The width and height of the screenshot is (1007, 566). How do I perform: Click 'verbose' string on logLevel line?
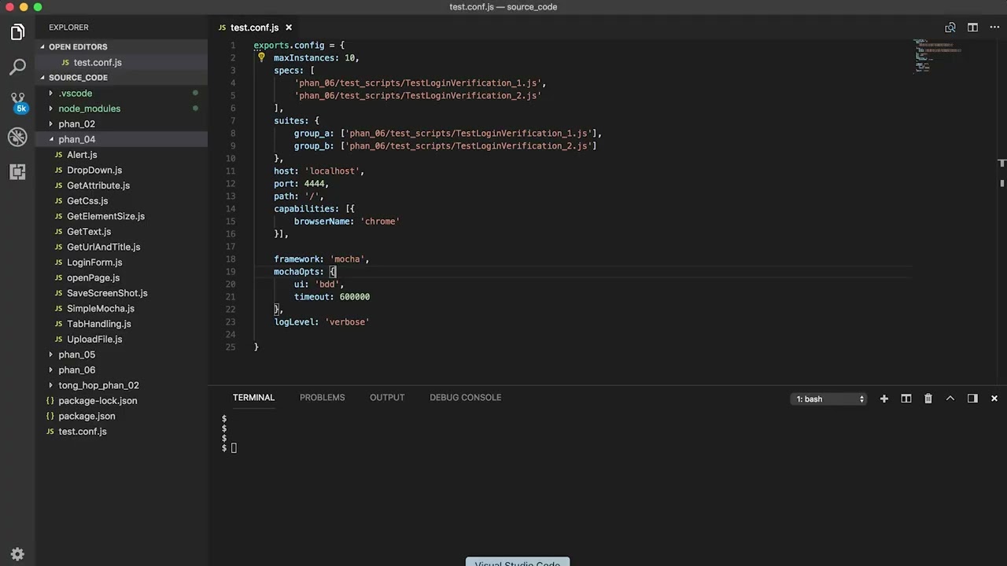pyautogui.click(x=347, y=322)
